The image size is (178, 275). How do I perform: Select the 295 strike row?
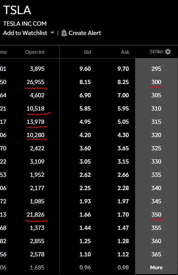pos(156,69)
